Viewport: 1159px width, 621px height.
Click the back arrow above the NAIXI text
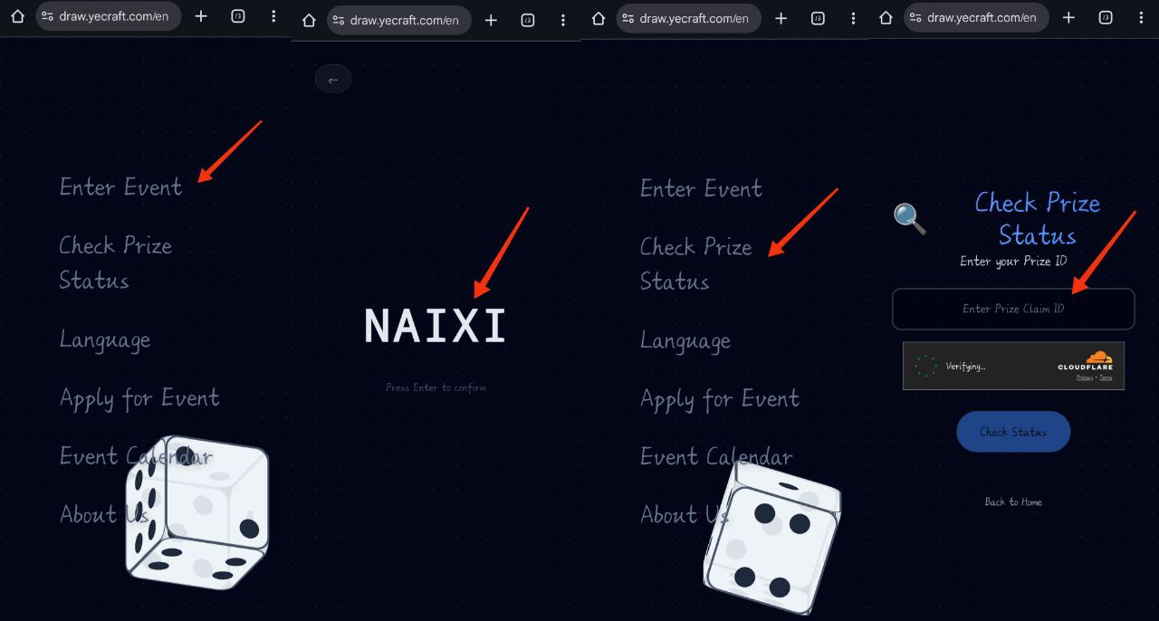point(332,80)
